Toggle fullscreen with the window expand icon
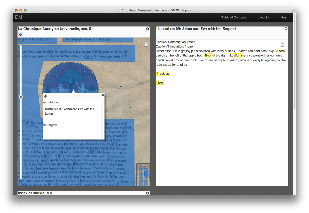This screenshot has height=213, width=309. point(294,10)
